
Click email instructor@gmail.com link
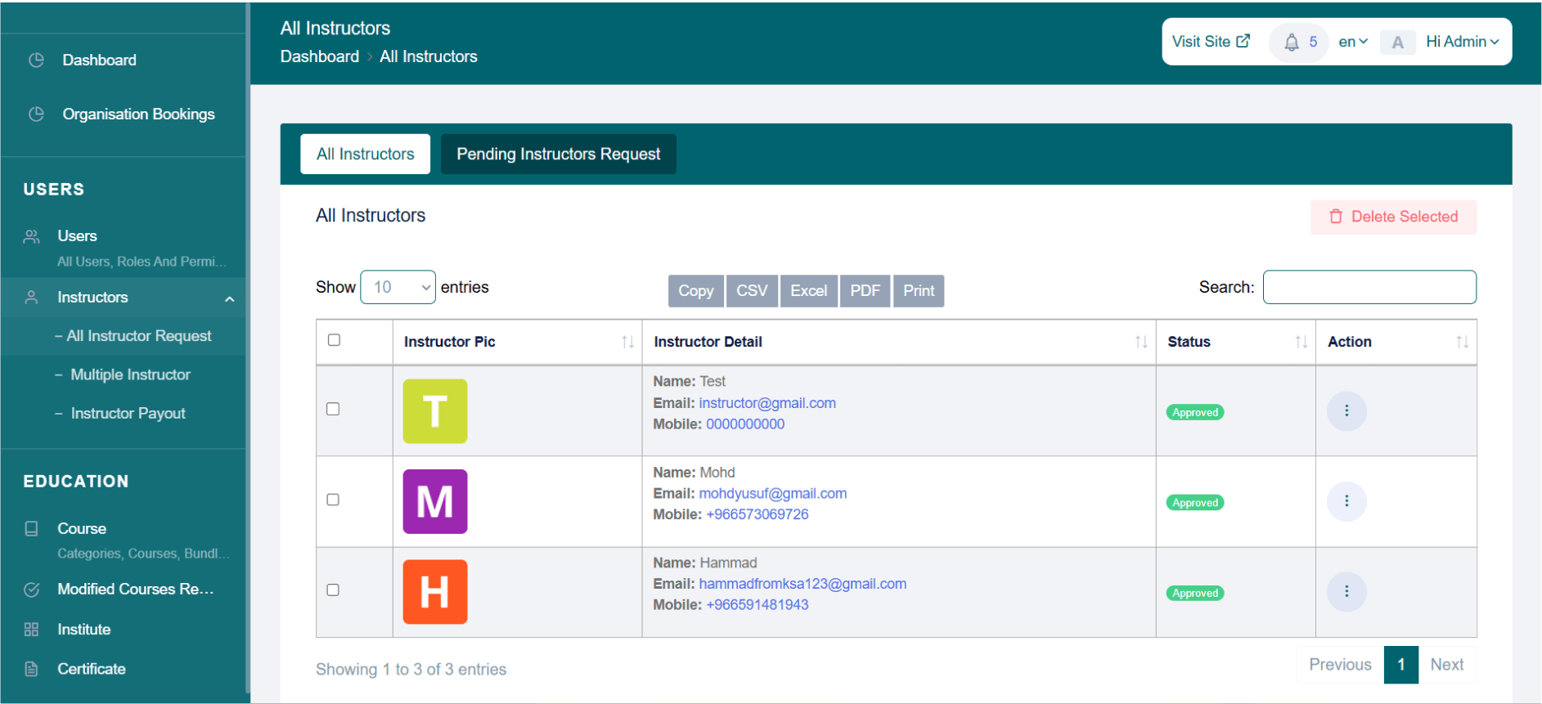coord(767,403)
